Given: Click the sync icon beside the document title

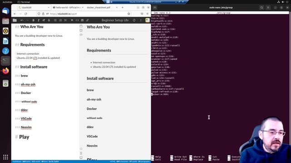Looking at the screenshot, I should (134, 20).
